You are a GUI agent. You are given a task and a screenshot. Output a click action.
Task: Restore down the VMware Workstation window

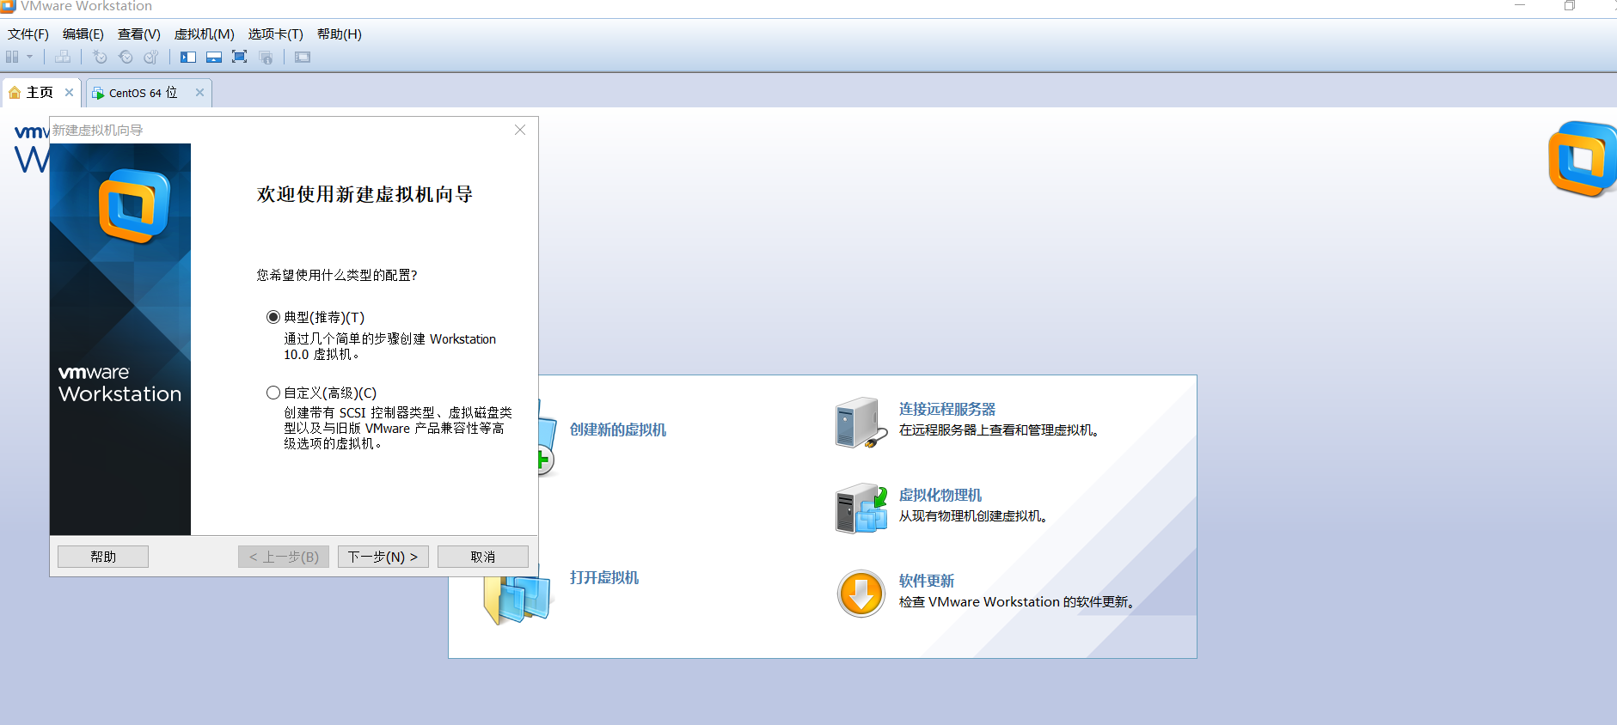point(1570,6)
